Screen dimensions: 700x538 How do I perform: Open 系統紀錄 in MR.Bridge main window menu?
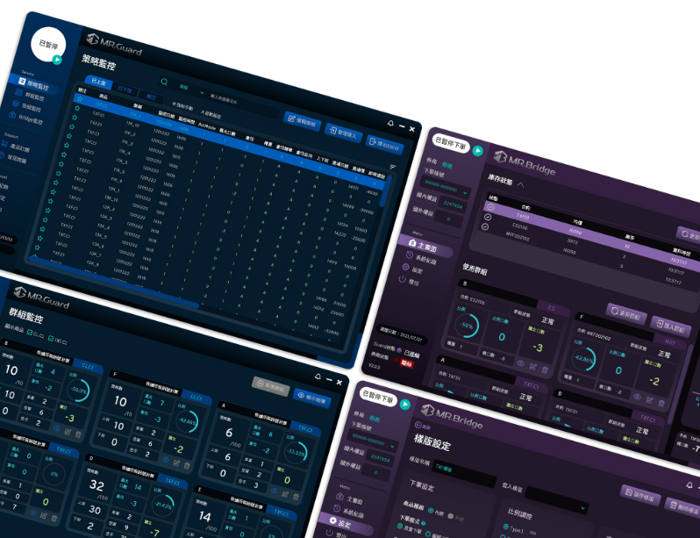coord(421,257)
